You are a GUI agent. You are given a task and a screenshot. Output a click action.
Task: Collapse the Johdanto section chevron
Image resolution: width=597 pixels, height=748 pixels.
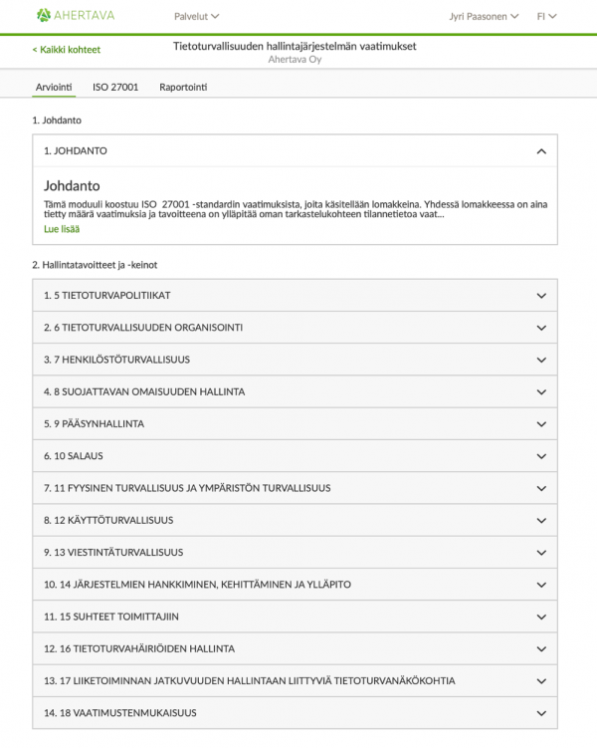coord(541,151)
